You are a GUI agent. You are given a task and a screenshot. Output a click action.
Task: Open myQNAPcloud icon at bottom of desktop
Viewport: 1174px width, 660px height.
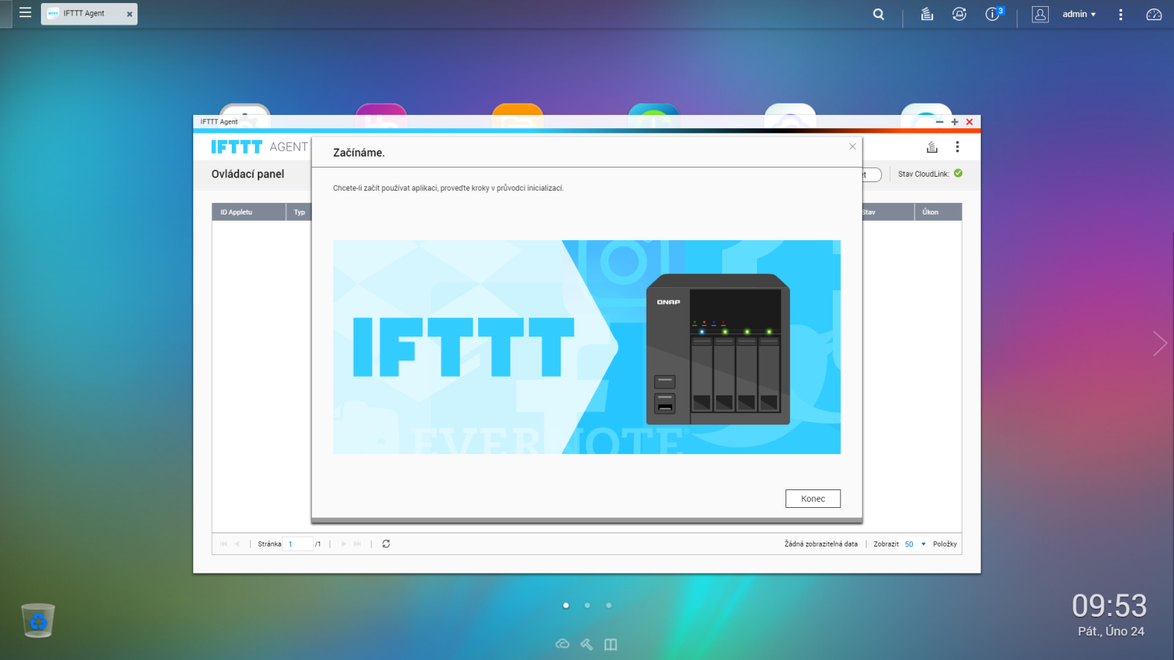point(562,644)
